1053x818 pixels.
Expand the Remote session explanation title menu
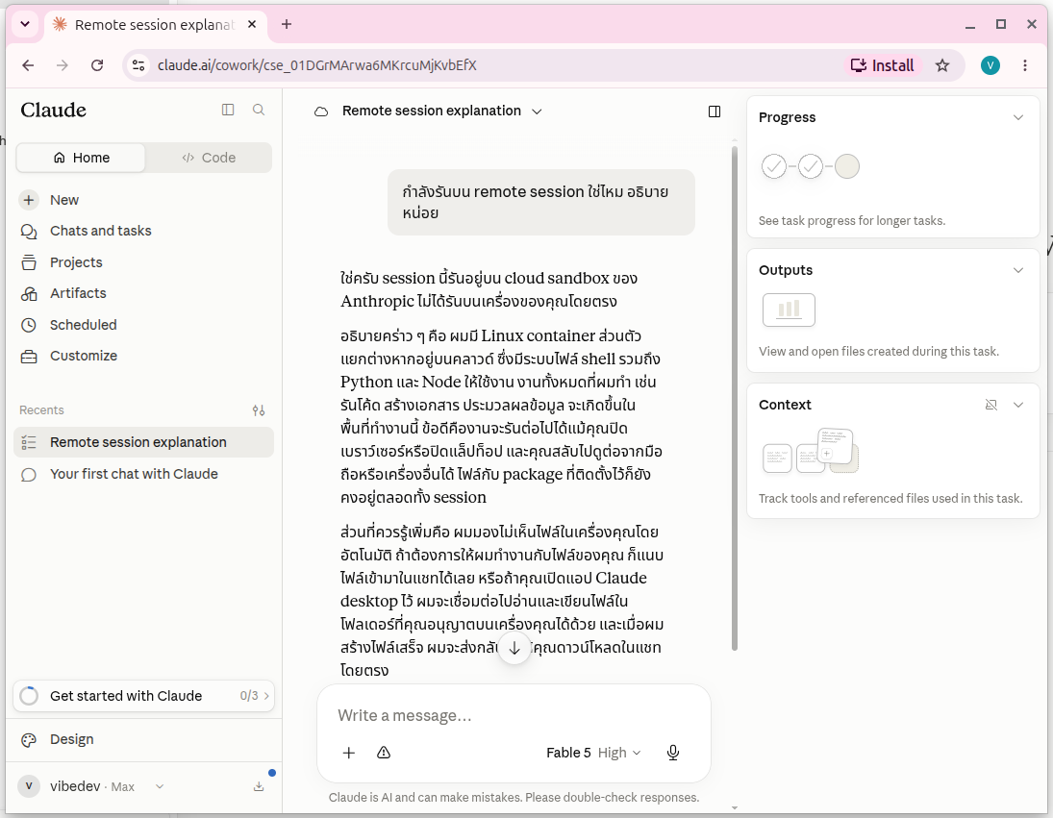(537, 112)
